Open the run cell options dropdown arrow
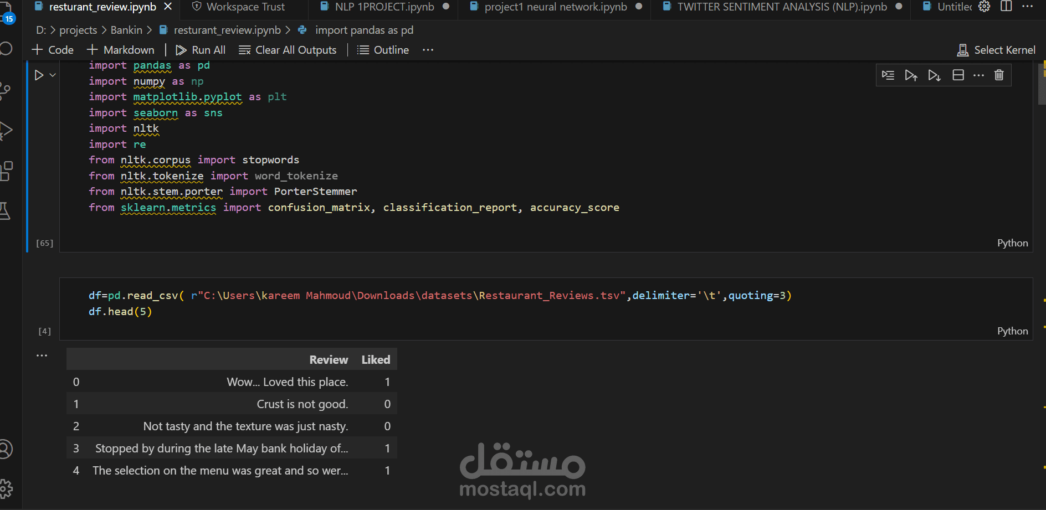The width and height of the screenshot is (1046, 510). tap(53, 75)
